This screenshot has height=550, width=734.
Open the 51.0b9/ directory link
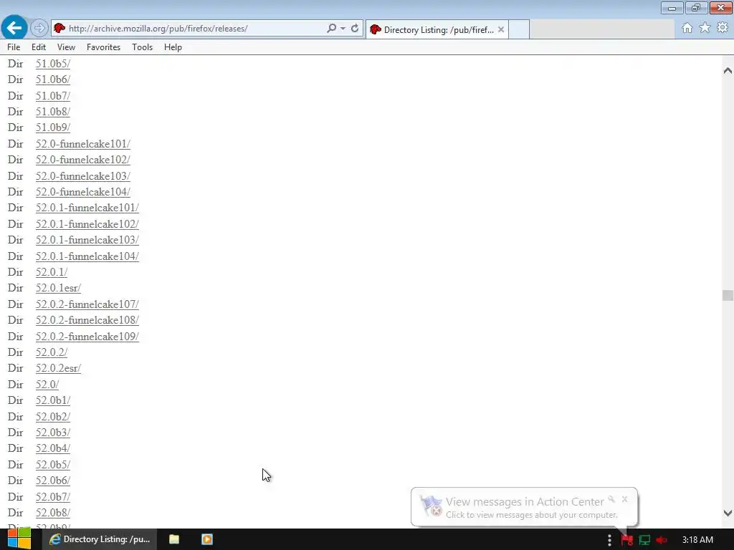(x=53, y=127)
